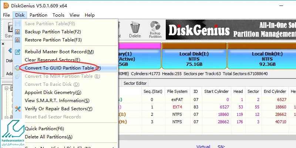Click the exFAT file system cell
Image resolution: width=296 pixels, height=148 pixels.
pos(177,100)
